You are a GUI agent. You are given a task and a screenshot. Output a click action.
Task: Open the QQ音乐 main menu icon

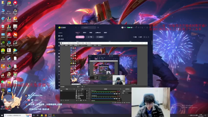pyautogui.click(x=139, y=28)
